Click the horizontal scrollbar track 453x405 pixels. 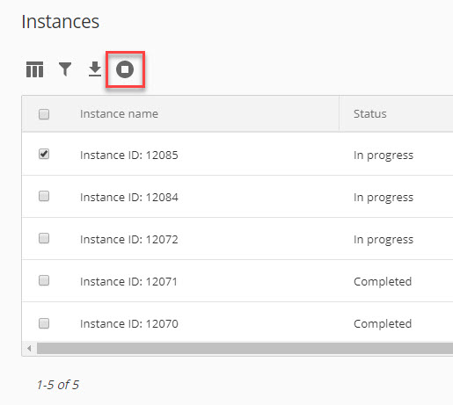coord(245,349)
